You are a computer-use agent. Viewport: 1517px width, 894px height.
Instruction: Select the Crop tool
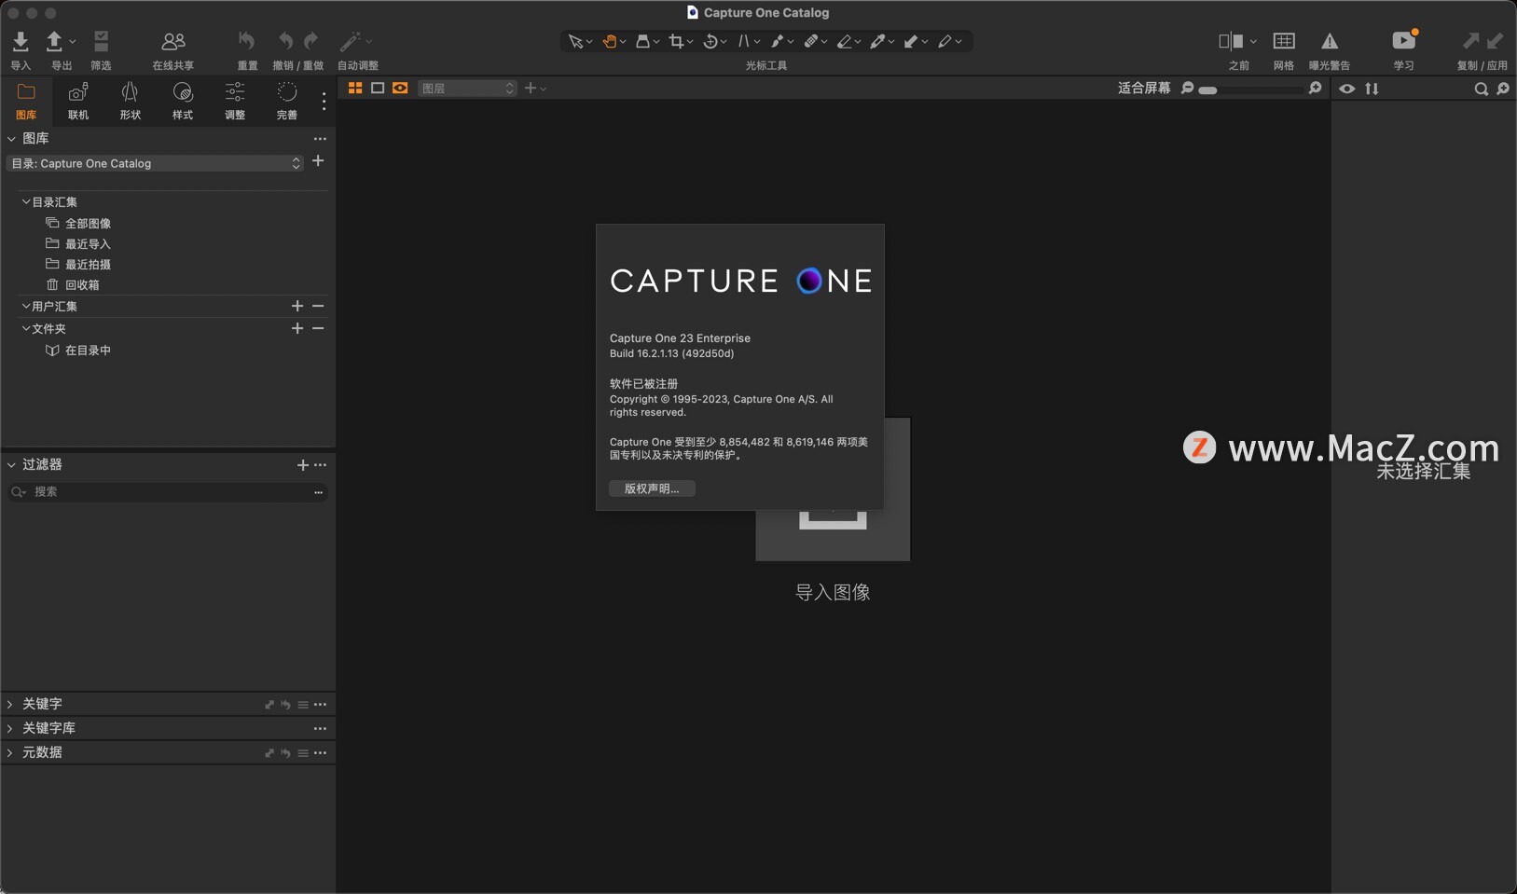[677, 41]
